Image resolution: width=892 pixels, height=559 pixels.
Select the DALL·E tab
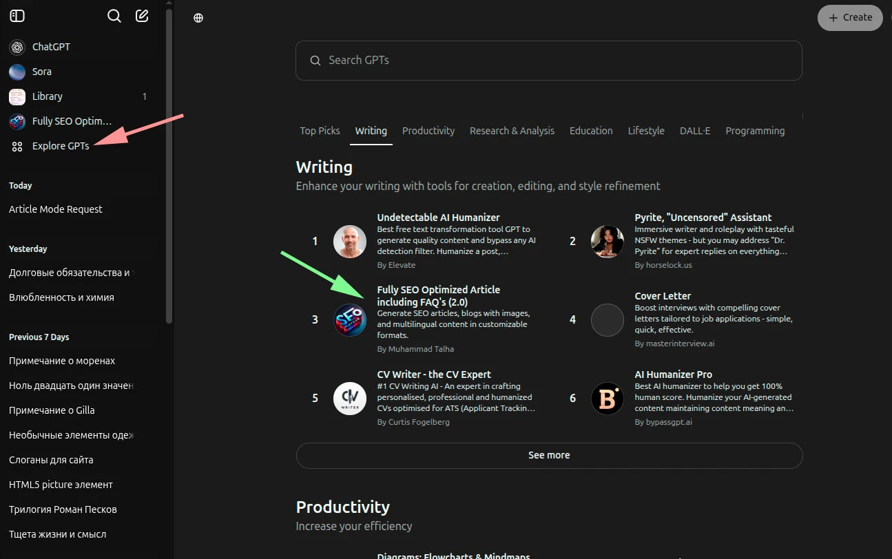(x=695, y=131)
